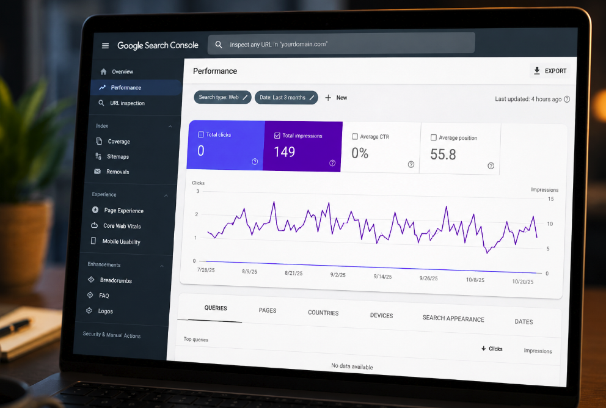Open help icon on Total clicks card
606x408 pixels.
click(x=255, y=161)
